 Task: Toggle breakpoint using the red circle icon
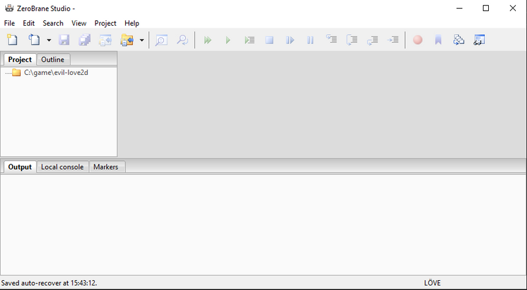(418, 40)
